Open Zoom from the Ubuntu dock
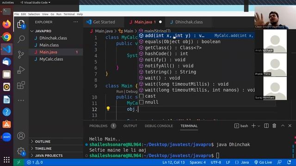The width and height of the screenshot is (296, 166). point(6,137)
